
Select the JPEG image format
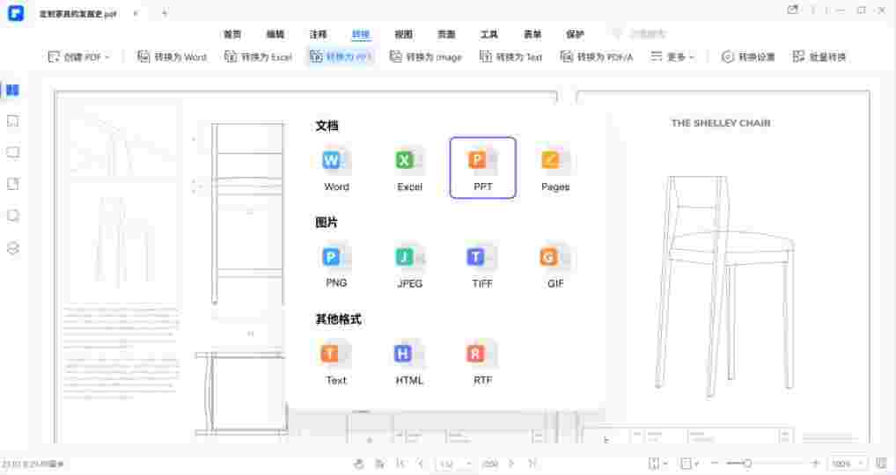tap(409, 266)
